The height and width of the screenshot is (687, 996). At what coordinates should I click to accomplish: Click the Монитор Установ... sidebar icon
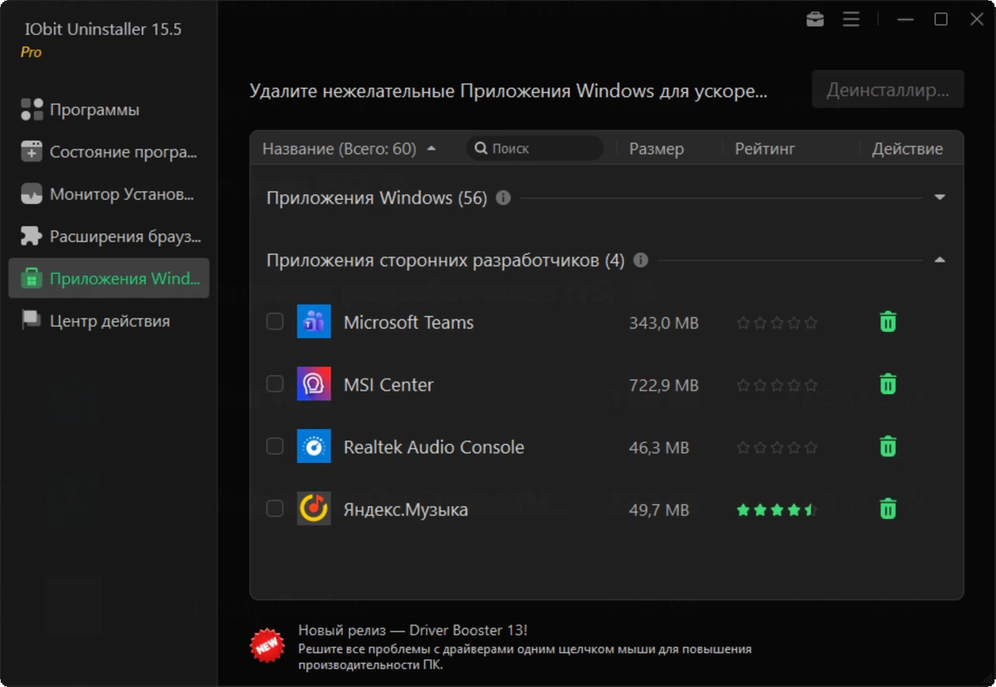coord(32,194)
